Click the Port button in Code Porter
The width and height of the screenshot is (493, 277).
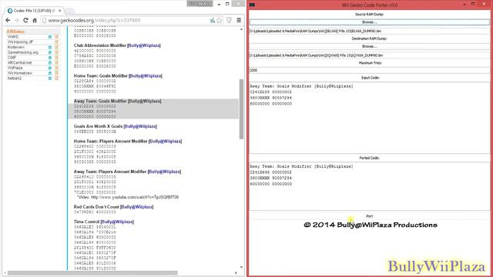(370, 216)
